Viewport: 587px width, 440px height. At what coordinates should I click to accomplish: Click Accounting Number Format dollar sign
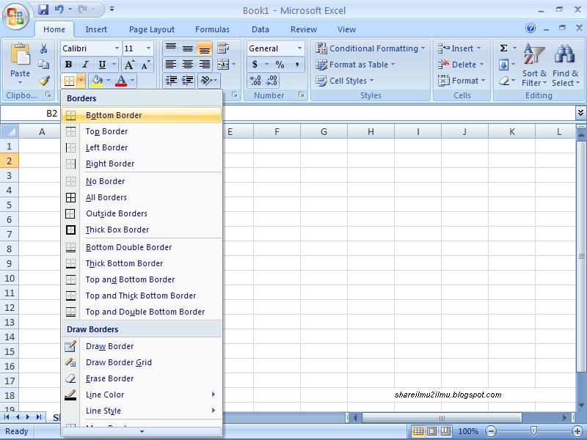(x=255, y=65)
